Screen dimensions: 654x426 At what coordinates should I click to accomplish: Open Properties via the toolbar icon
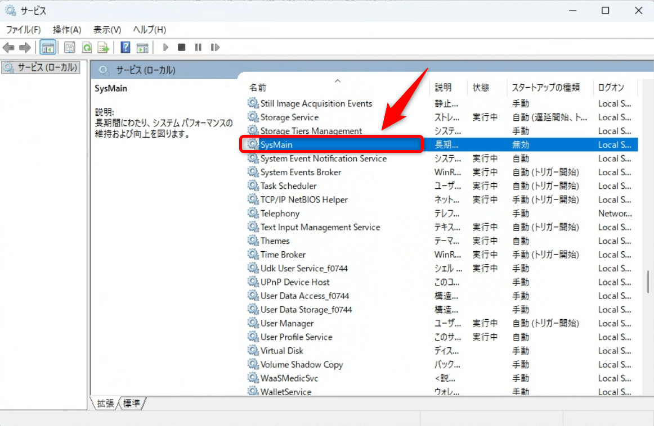click(70, 47)
